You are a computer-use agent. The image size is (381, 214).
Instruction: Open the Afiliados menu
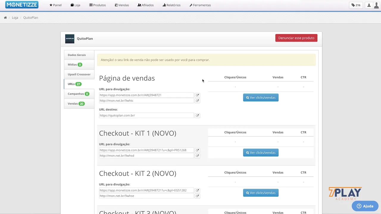[x=146, y=5]
